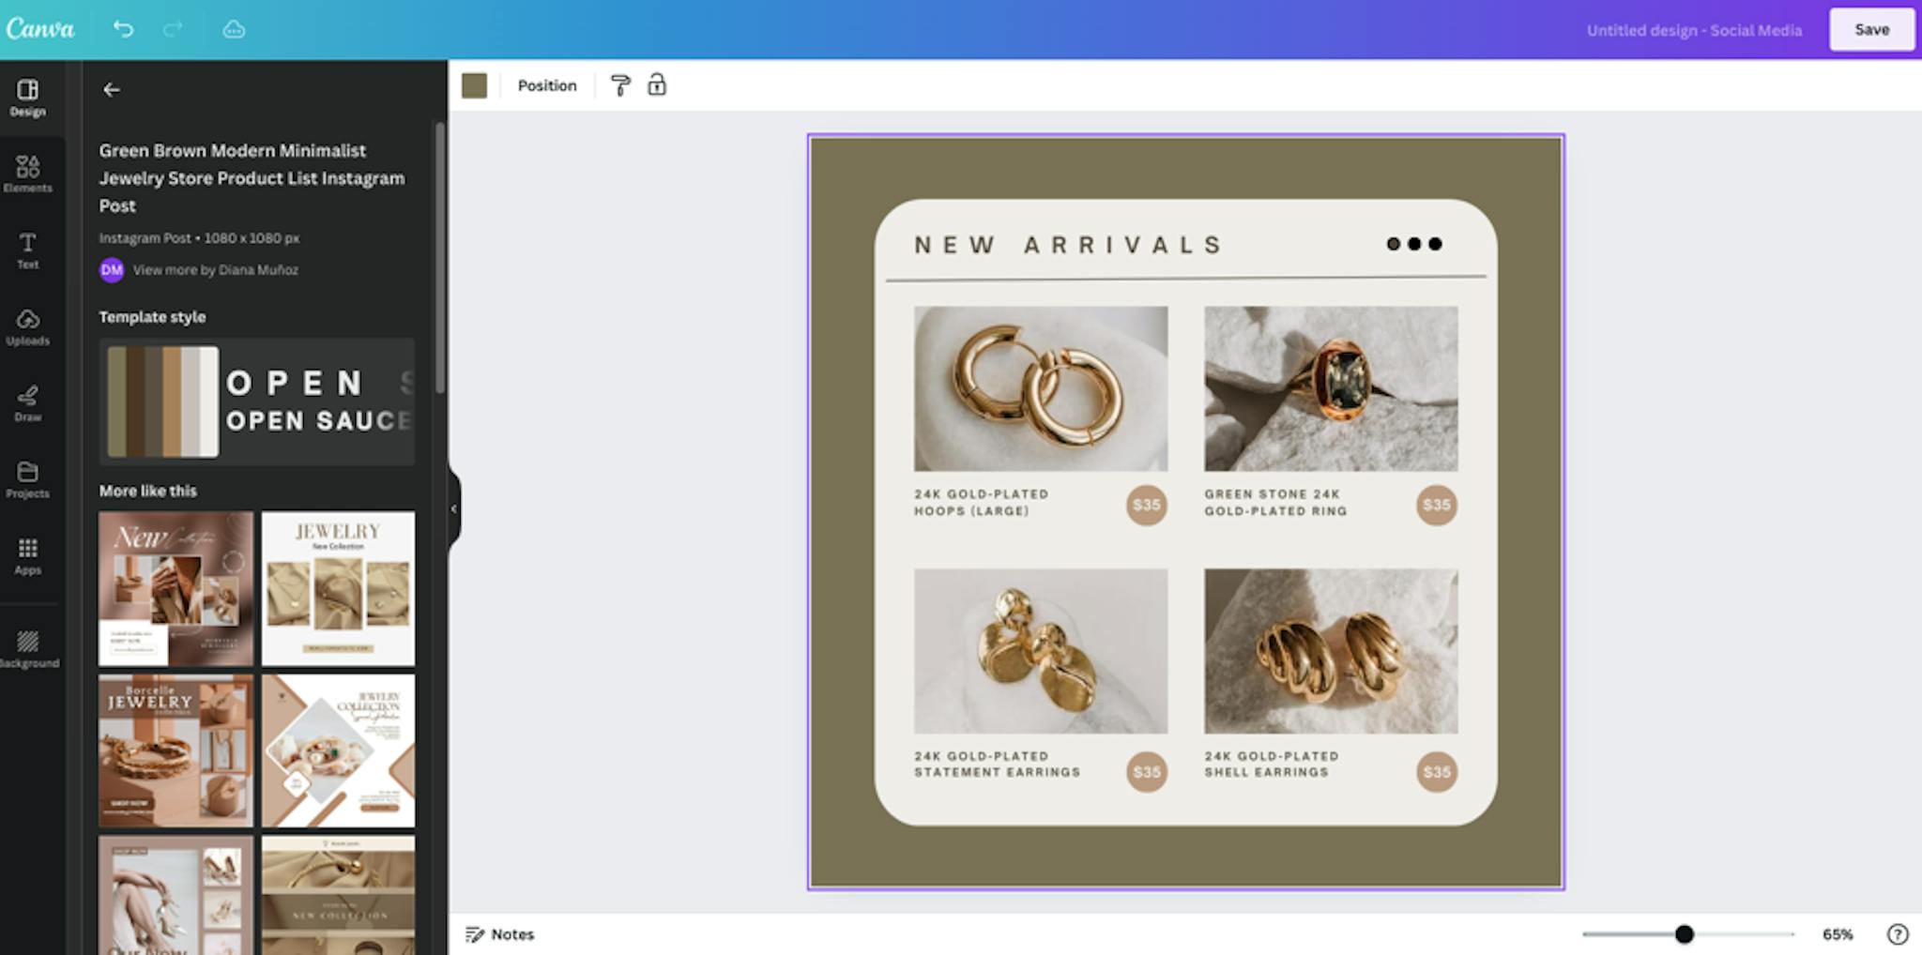Undo the last action
1922x955 pixels.
pos(123,29)
